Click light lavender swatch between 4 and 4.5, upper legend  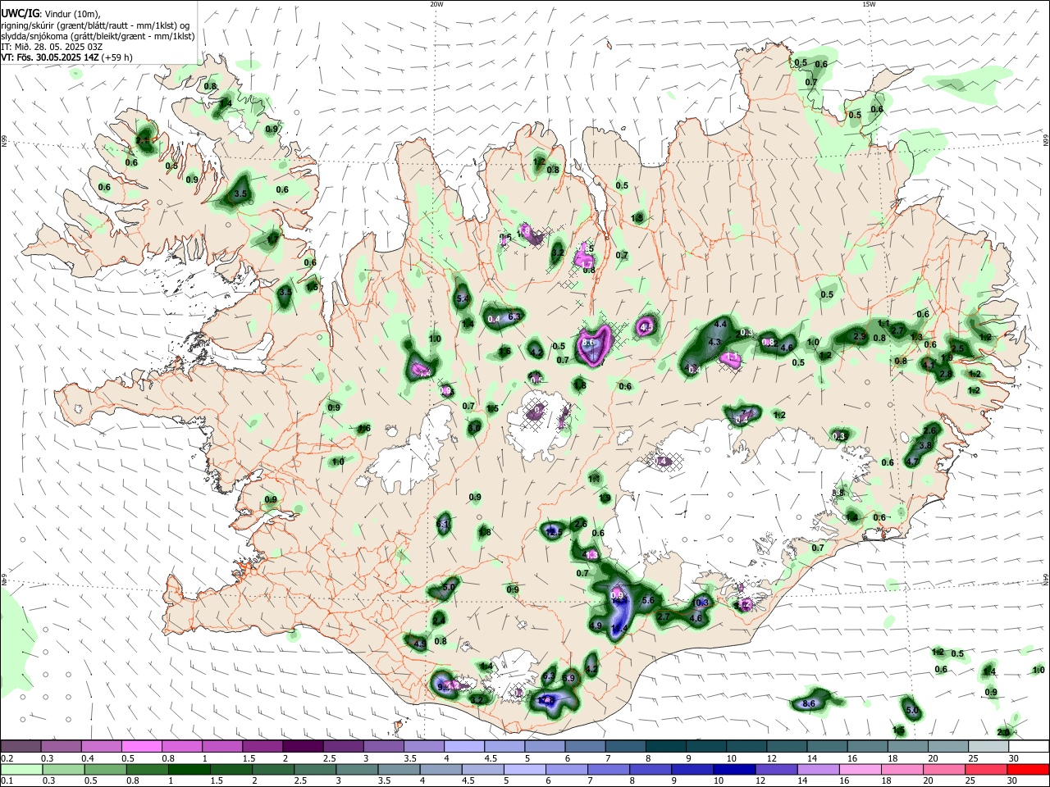pos(464,746)
